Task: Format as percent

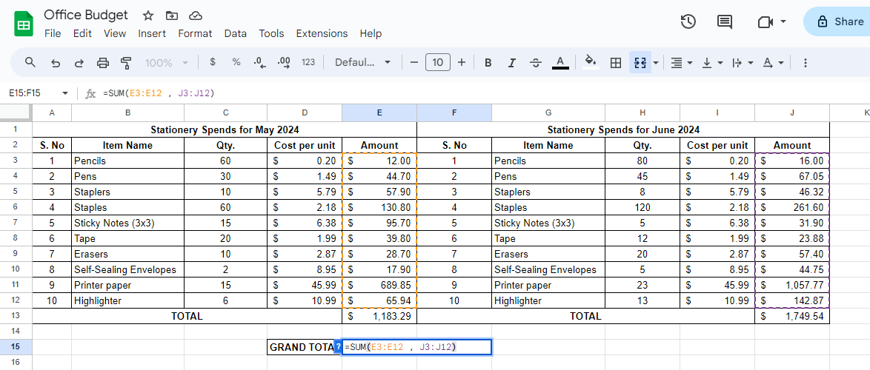Action: (236, 63)
